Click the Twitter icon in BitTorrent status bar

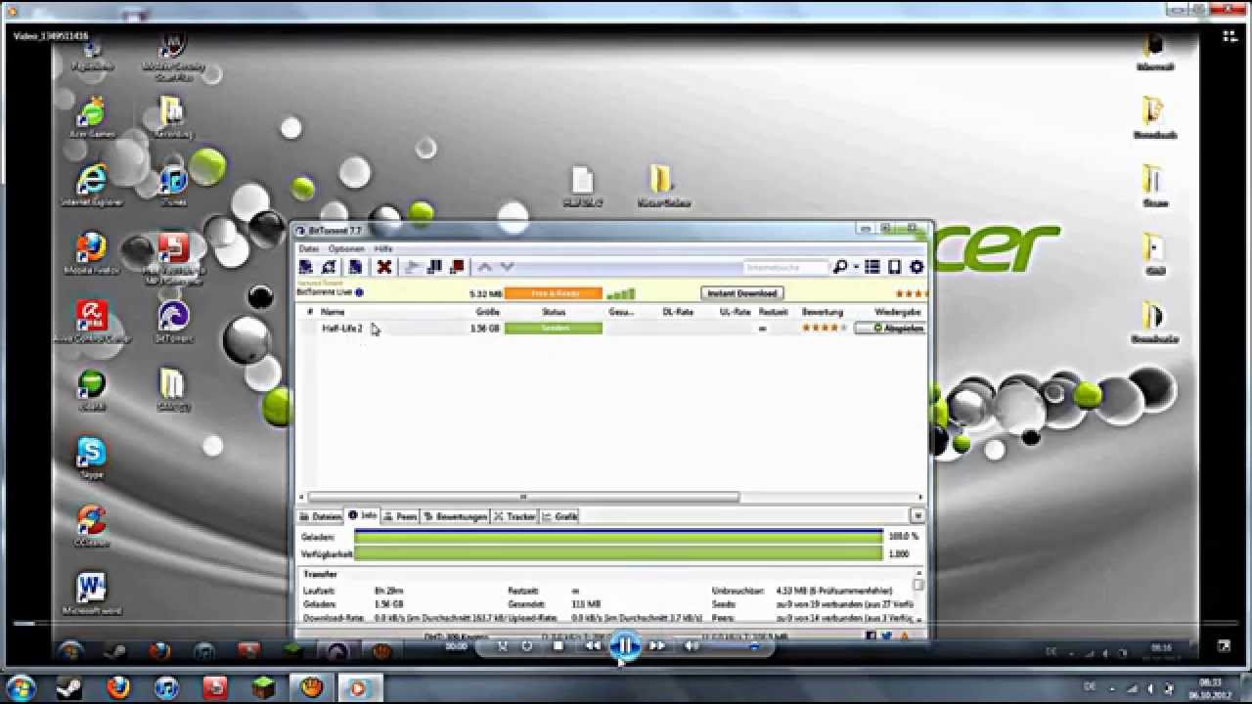pyautogui.click(x=886, y=636)
